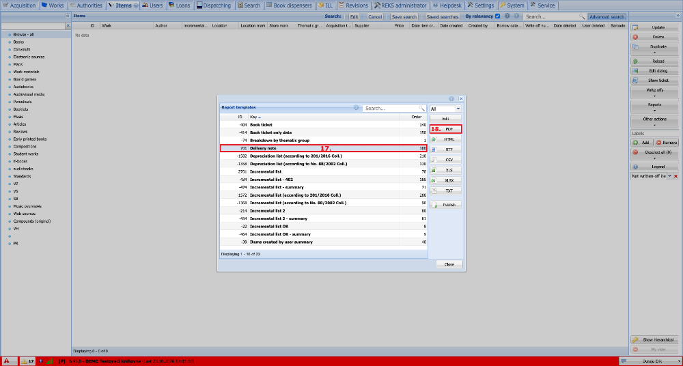Select the Book ticket template row
The image size is (683, 366).
coord(323,124)
